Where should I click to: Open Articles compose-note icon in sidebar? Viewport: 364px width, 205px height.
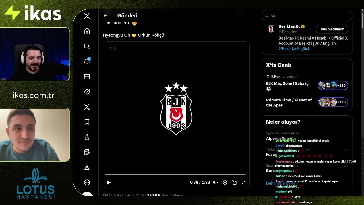click(87, 152)
